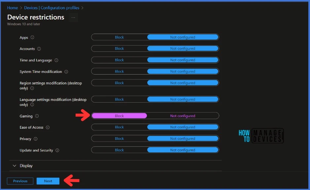The height and width of the screenshot is (190, 310).
Task: Click the Windows 10 and later subtitle
Action: coord(23,24)
